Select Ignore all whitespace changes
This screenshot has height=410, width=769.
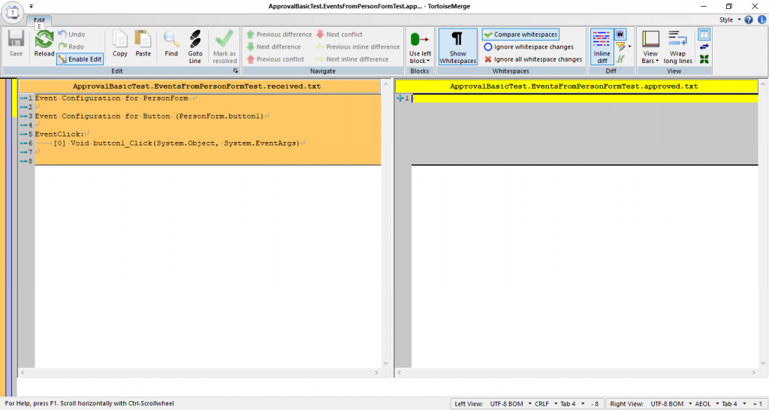tap(533, 59)
